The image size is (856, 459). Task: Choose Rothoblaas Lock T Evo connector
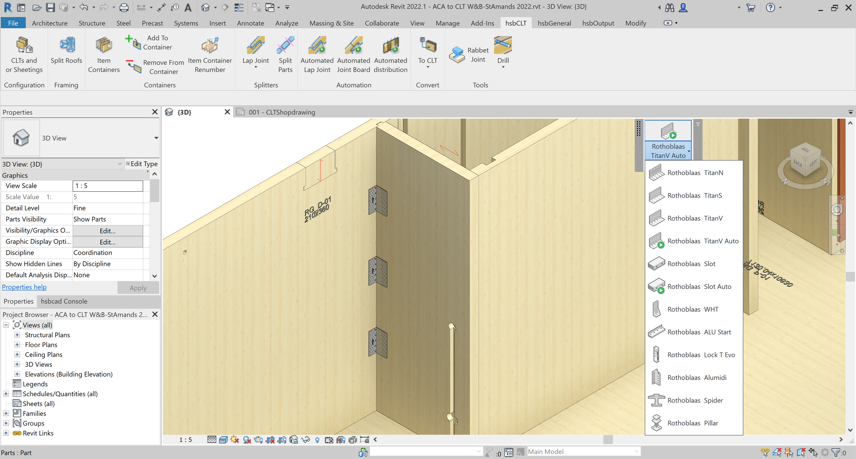(x=701, y=354)
